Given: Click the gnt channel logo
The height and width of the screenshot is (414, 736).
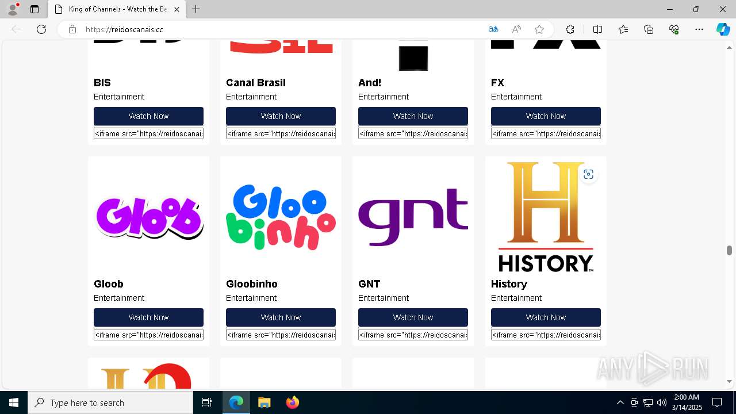Looking at the screenshot, I should [x=413, y=217].
